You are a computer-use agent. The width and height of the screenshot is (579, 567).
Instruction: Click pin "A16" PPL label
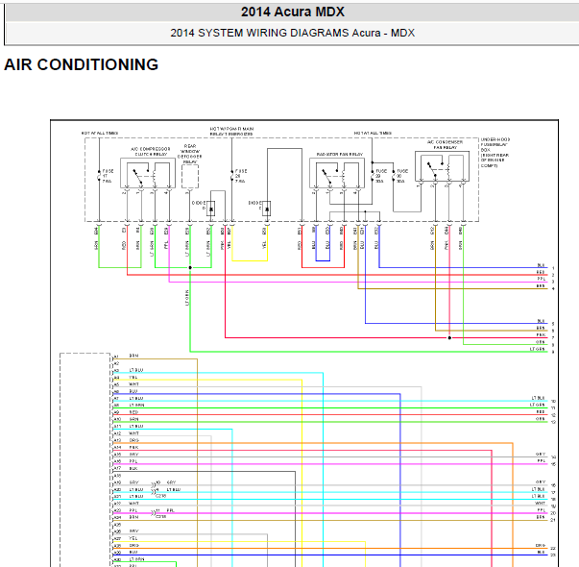(x=126, y=461)
